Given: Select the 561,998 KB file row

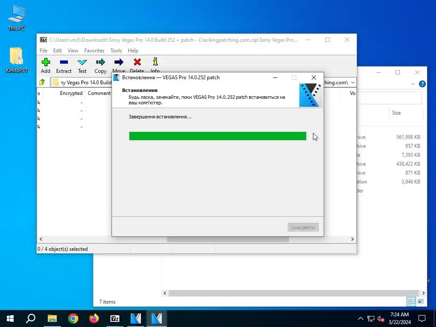Looking at the screenshot, I should coord(391,137).
